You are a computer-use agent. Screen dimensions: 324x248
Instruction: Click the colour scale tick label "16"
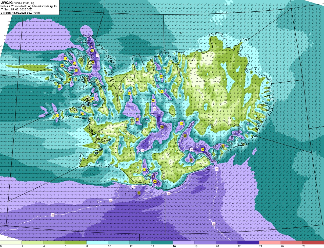pos(174,246)
